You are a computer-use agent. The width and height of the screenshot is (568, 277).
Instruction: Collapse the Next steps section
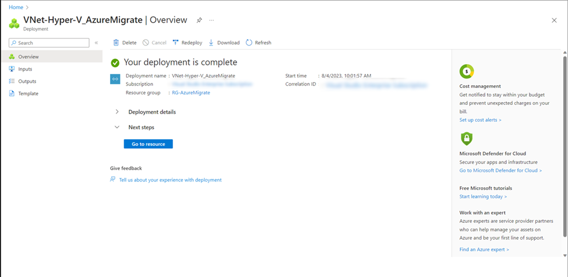[x=117, y=127]
